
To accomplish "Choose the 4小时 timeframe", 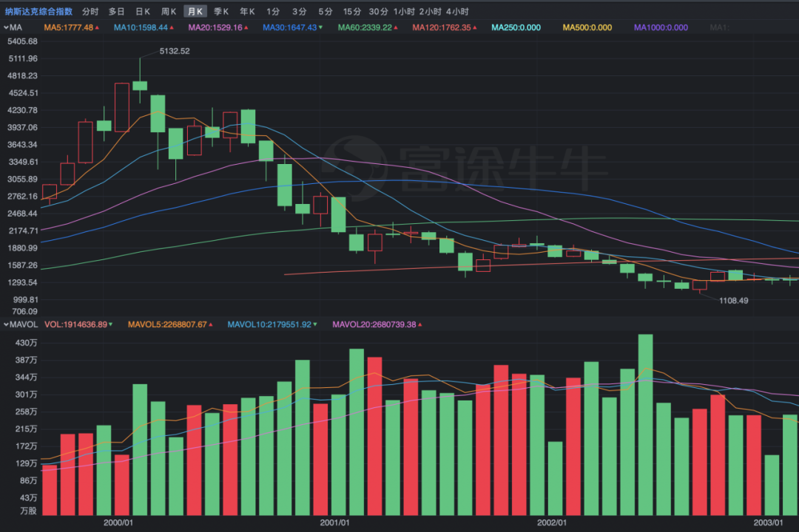I will (457, 11).
